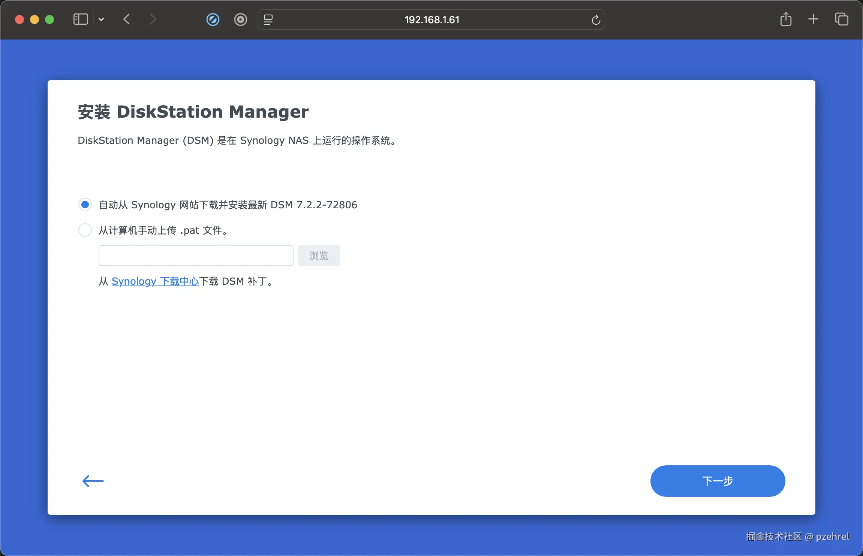Image resolution: width=863 pixels, height=556 pixels.
Task: Click the blue back arrow in installer
Action: [x=93, y=481]
